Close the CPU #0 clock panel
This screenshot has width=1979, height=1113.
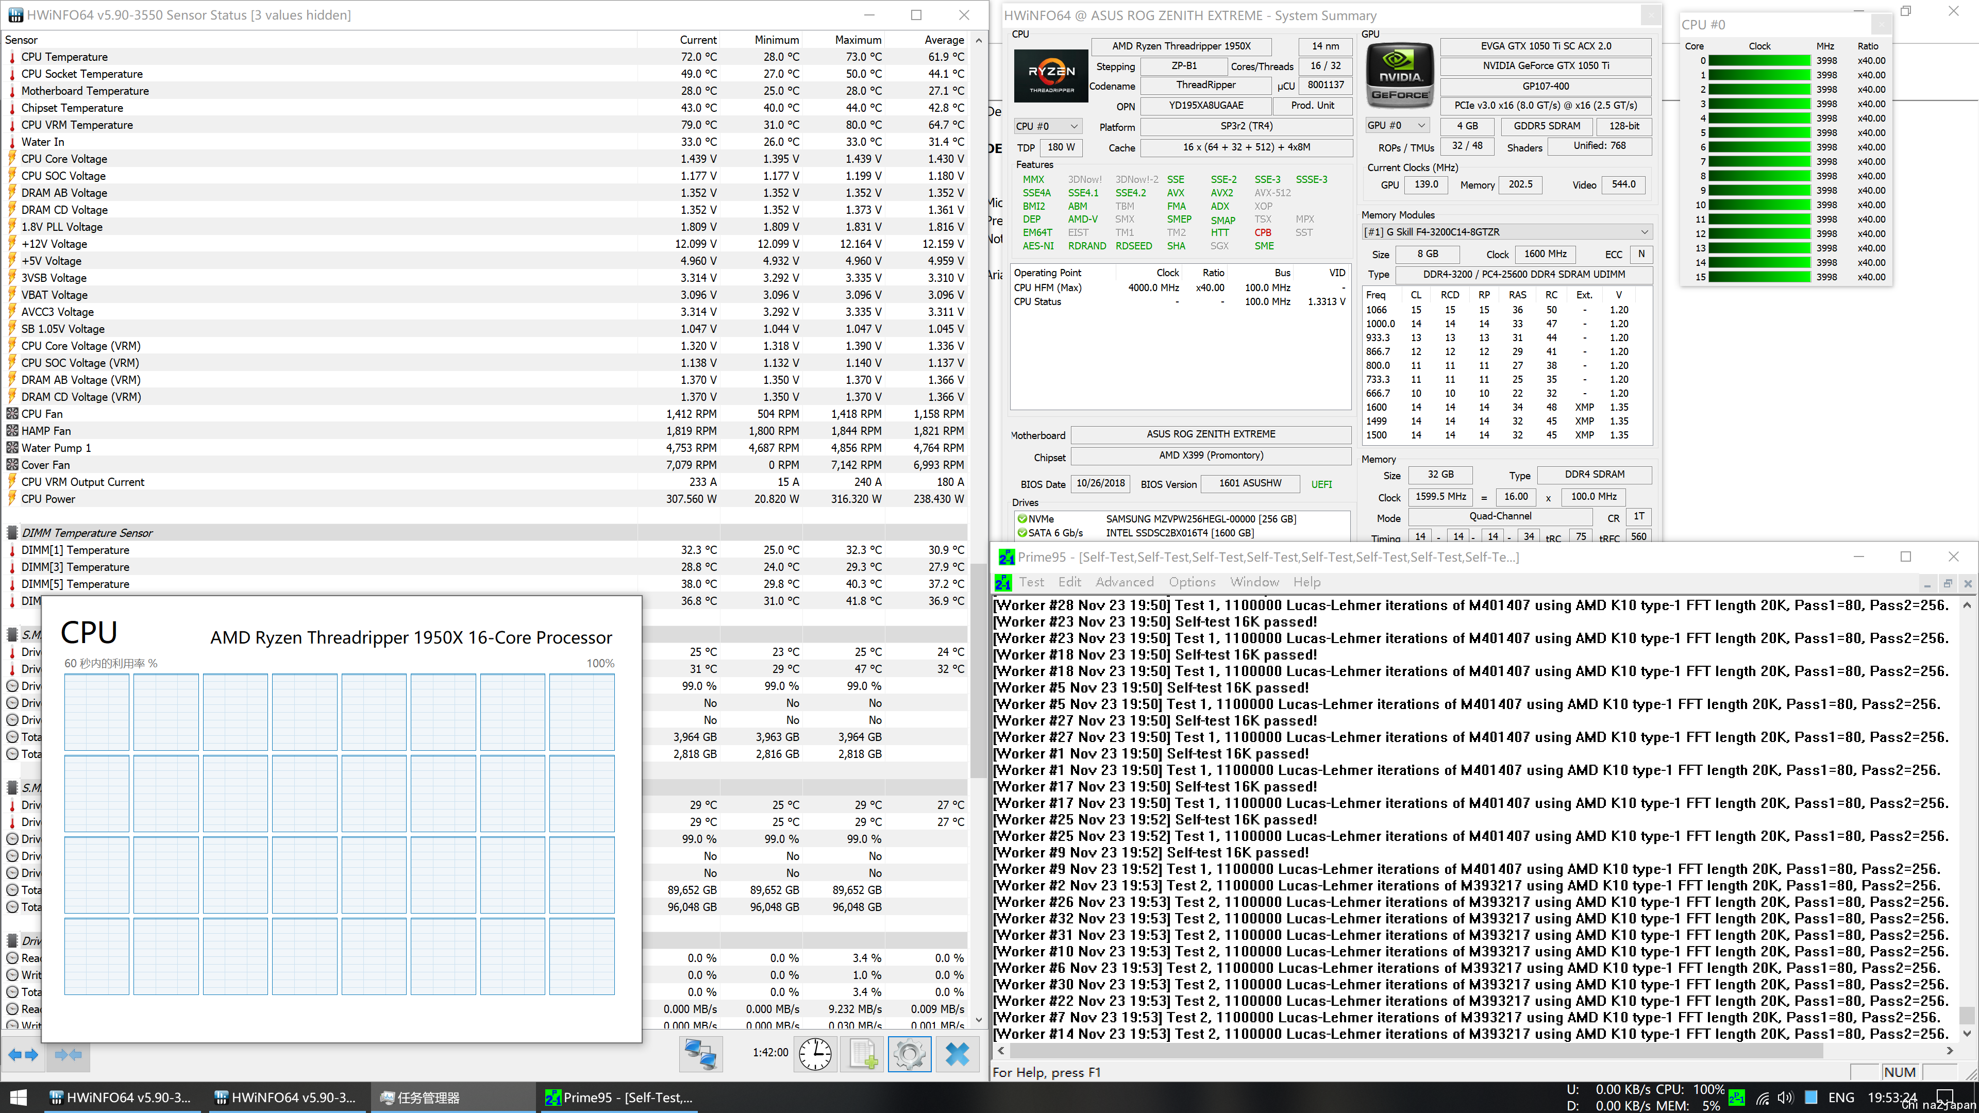coord(1882,25)
